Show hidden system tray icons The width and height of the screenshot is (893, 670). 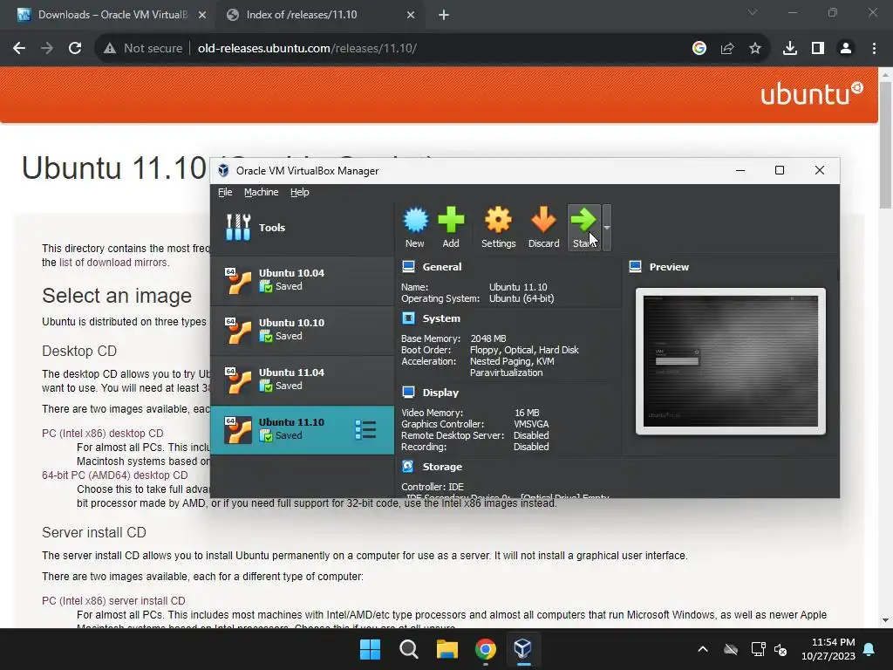tap(703, 649)
